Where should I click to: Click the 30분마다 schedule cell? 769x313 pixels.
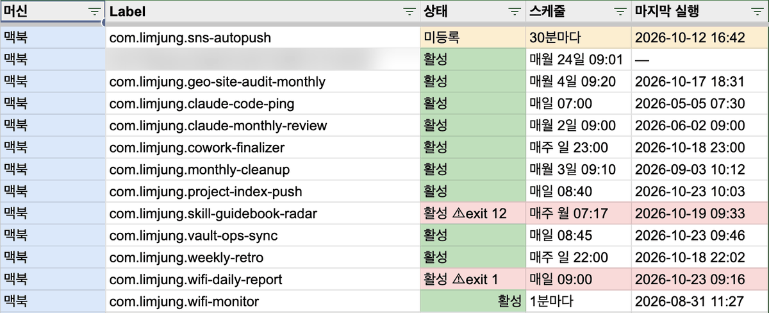coord(578,38)
